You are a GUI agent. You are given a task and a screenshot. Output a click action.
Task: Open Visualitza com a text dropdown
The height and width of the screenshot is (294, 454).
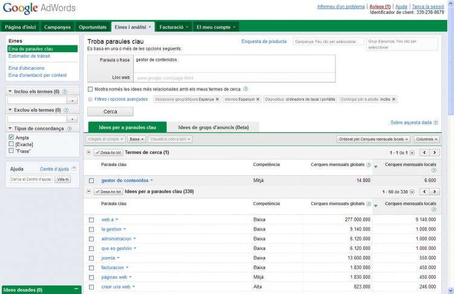170,139
